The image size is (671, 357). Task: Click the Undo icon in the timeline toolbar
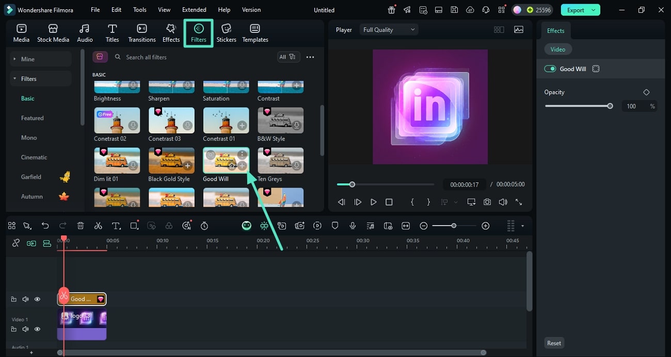point(45,226)
